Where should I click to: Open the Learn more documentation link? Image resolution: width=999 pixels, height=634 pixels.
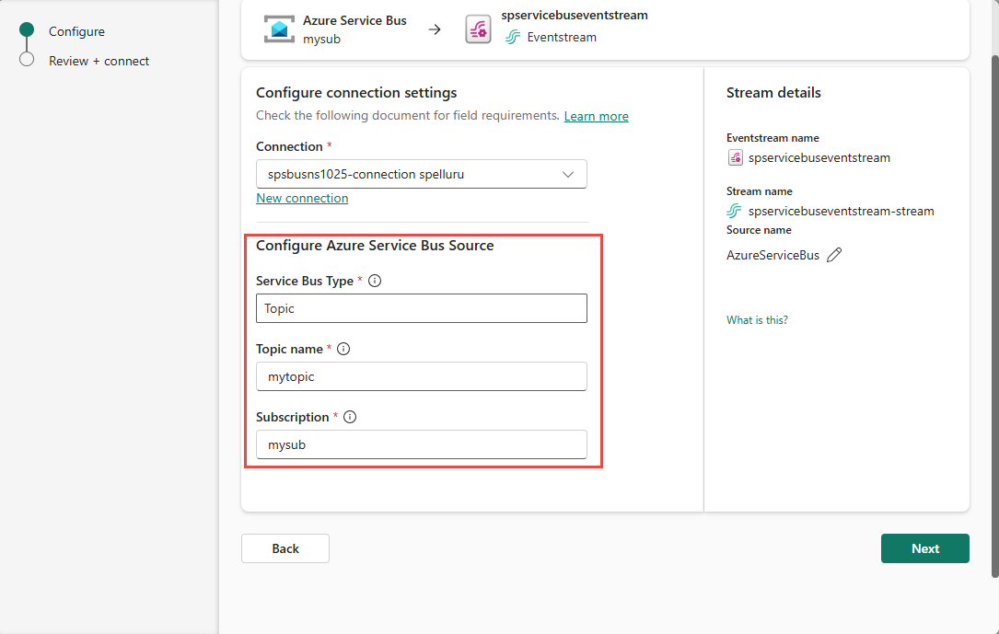click(595, 115)
